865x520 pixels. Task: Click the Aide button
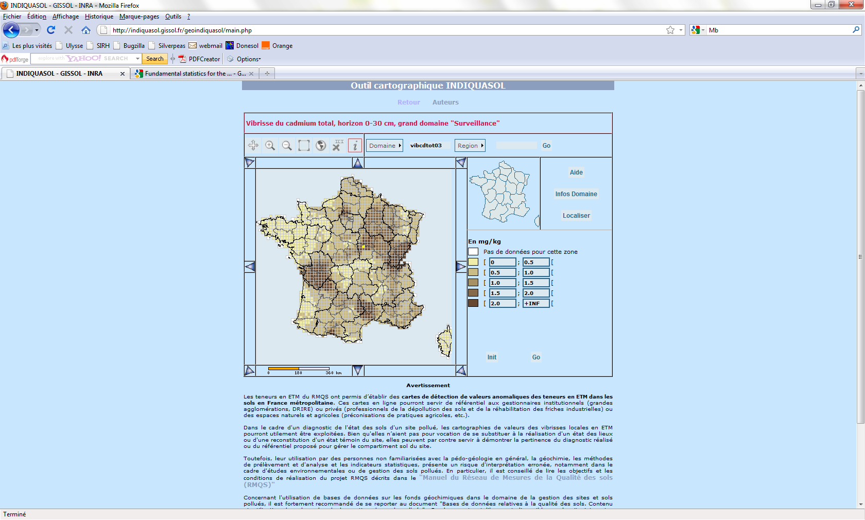576,172
